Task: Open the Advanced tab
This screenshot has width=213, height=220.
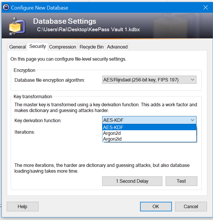Action: tap(117, 47)
